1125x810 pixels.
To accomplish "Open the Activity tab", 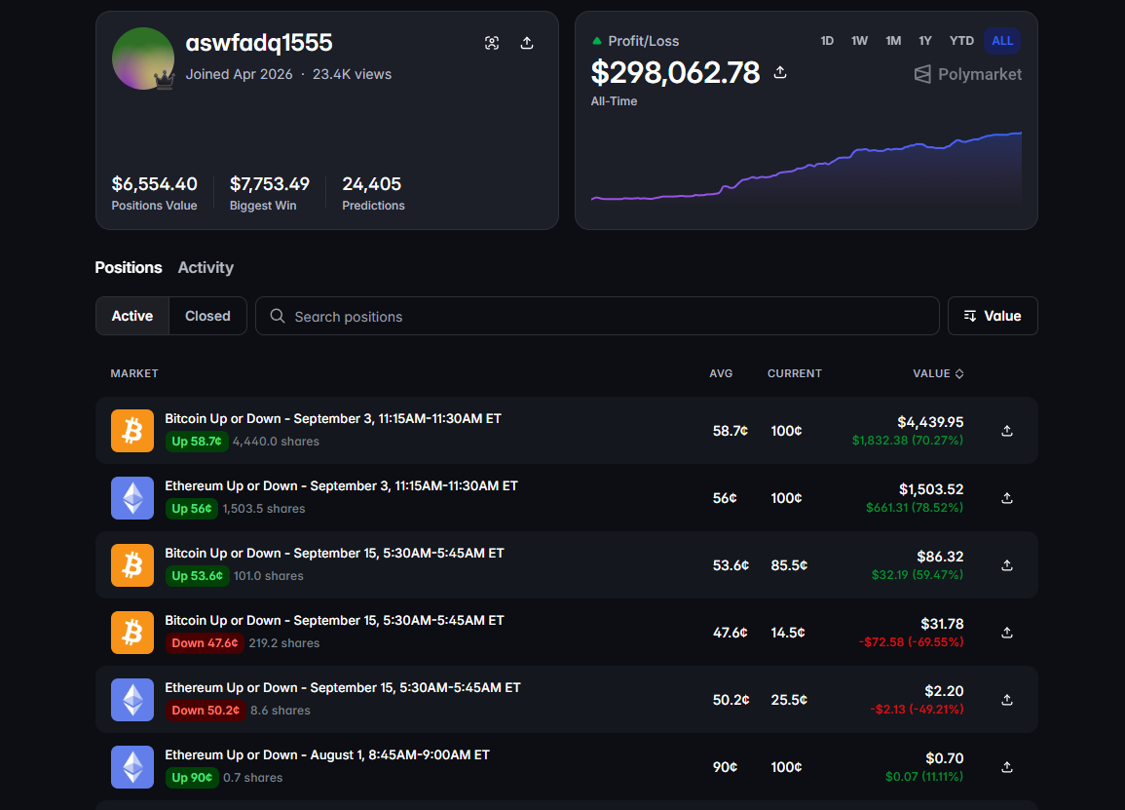I will (206, 268).
